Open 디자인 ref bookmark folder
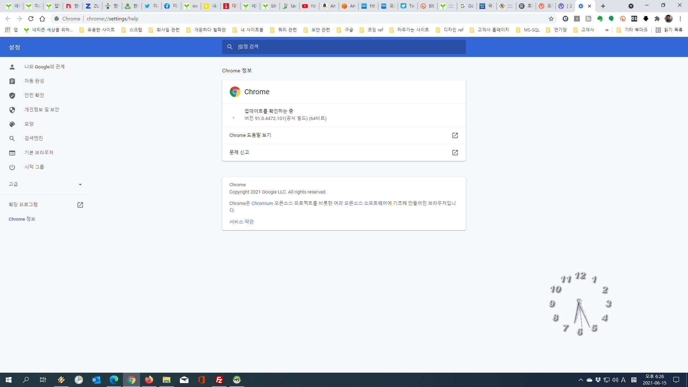This screenshot has width=688, height=387. point(450,30)
